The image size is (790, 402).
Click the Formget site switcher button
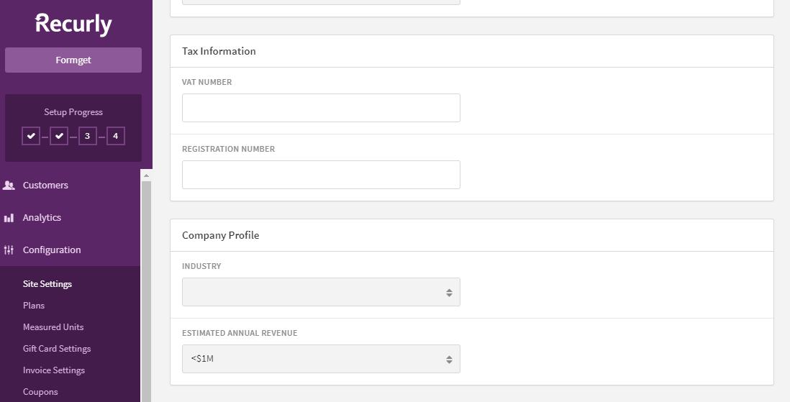click(x=73, y=60)
